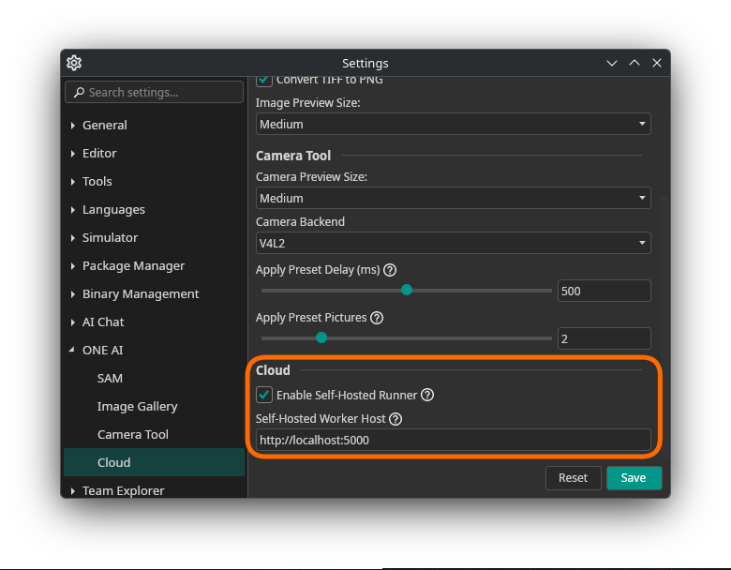
Task: Click help icon beside Apply Preset Pictures
Action: 377,318
